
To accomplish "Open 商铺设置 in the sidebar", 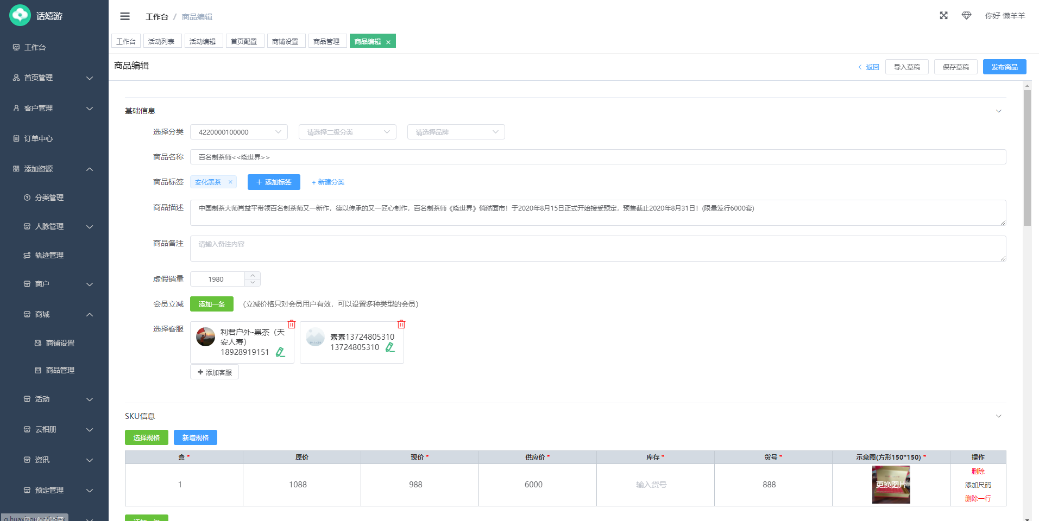I will click(x=54, y=343).
